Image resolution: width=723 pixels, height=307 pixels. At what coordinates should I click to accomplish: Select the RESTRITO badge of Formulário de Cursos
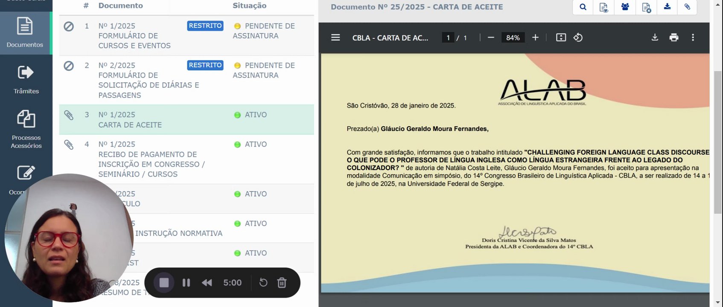[205, 26]
